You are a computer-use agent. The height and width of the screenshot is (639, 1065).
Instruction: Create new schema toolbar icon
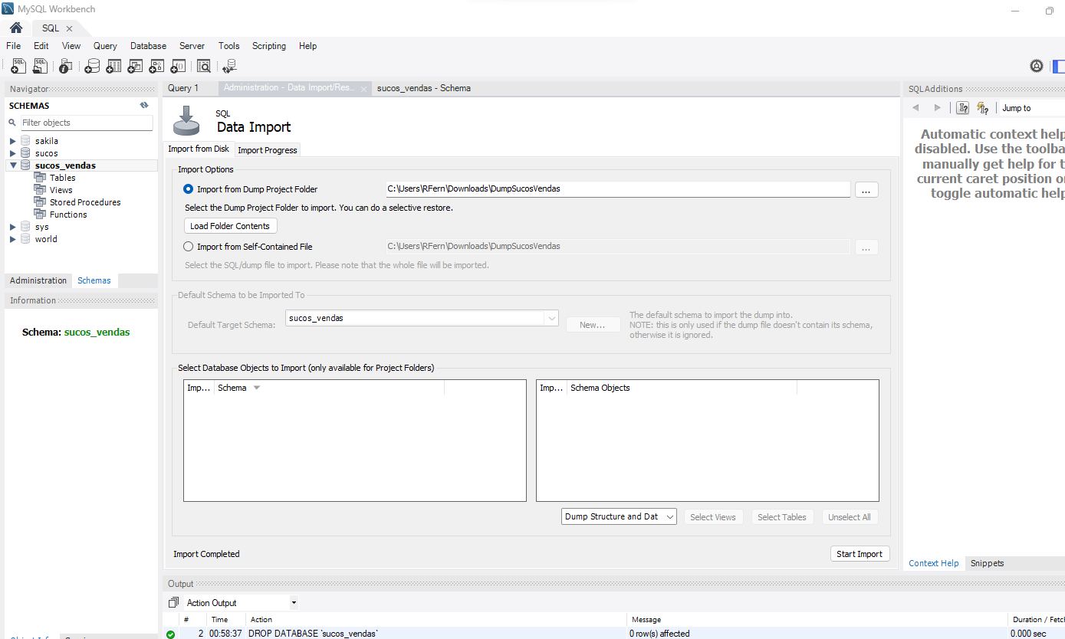coord(92,67)
